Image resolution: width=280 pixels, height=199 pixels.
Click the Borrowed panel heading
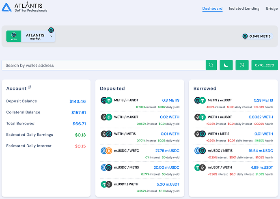tap(205, 88)
